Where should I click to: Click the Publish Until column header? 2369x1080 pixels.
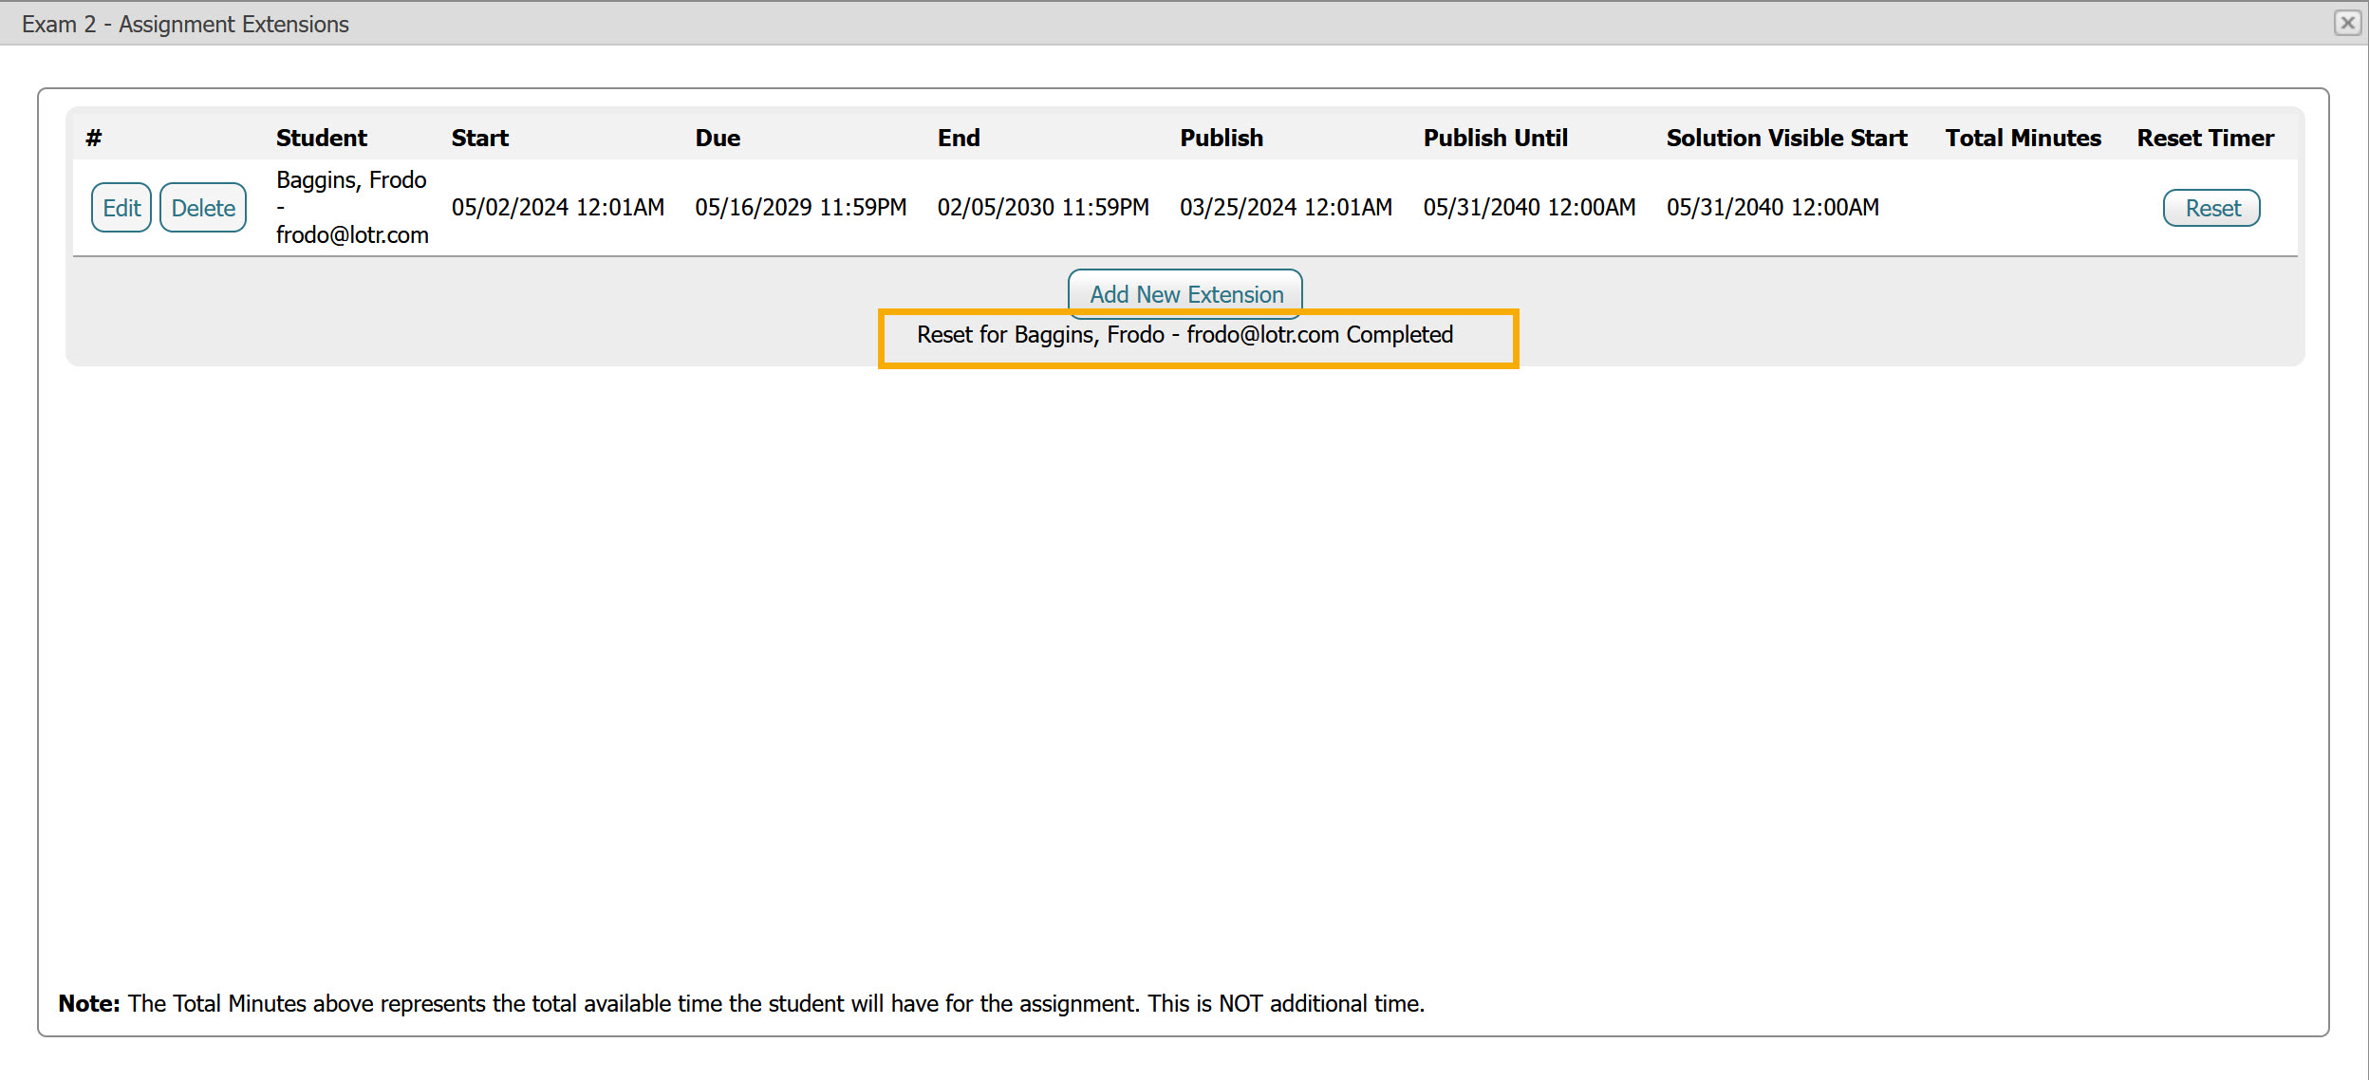[x=1495, y=138]
